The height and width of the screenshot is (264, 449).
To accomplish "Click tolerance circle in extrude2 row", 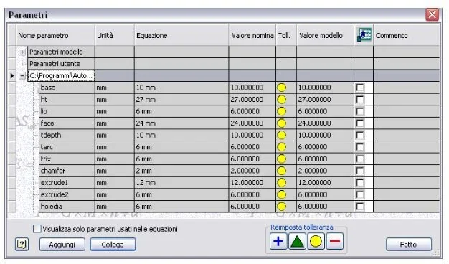I will tap(282, 194).
